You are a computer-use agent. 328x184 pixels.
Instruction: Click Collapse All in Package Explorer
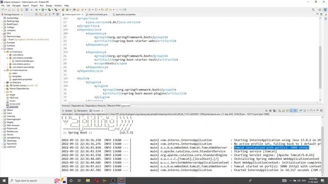36,14
